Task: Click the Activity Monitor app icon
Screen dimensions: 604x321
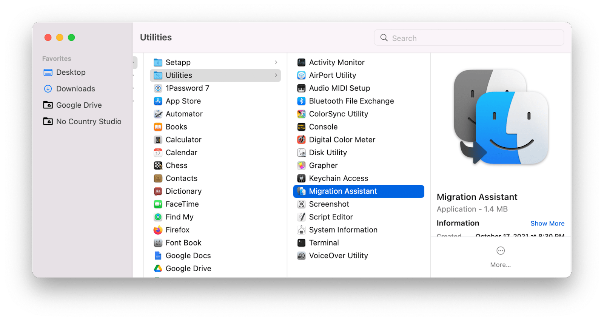Action: (x=301, y=62)
